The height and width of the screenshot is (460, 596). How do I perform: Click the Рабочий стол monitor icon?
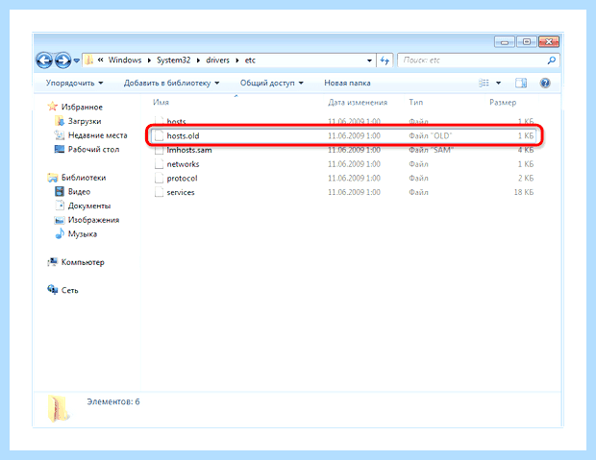(x=60, y=149)
